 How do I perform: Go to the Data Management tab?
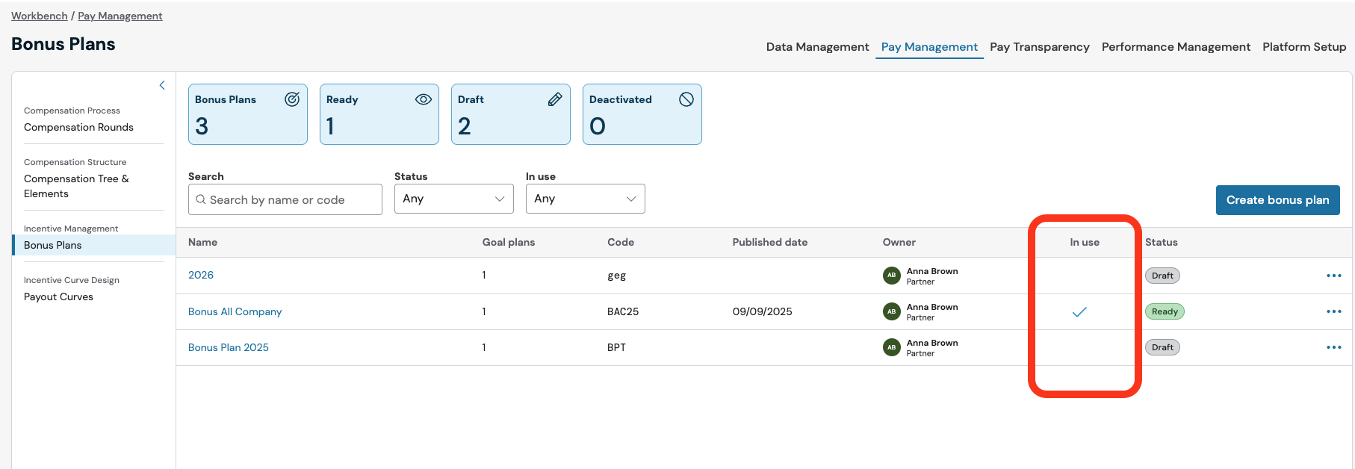(817, 47)
